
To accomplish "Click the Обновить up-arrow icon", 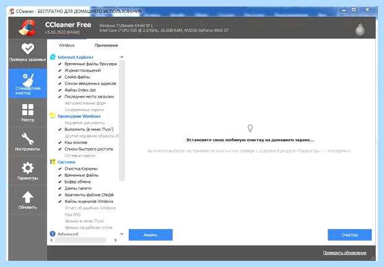I will 28,197.
